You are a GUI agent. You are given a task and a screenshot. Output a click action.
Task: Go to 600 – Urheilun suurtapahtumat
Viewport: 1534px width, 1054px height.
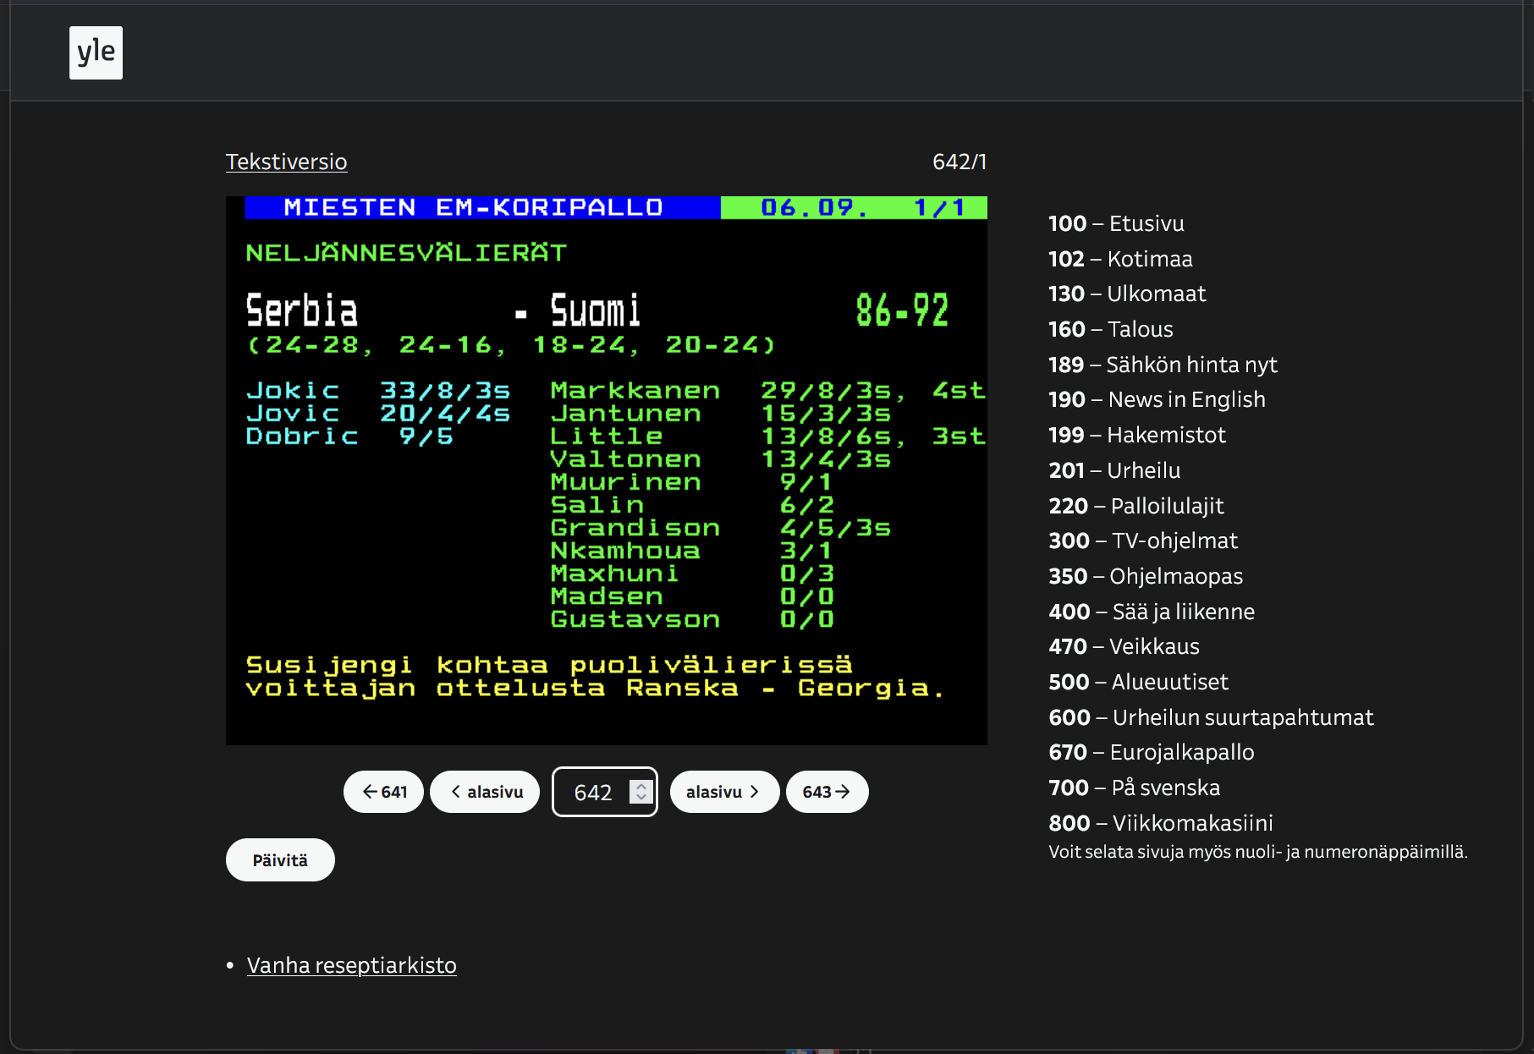(1210, 717)
